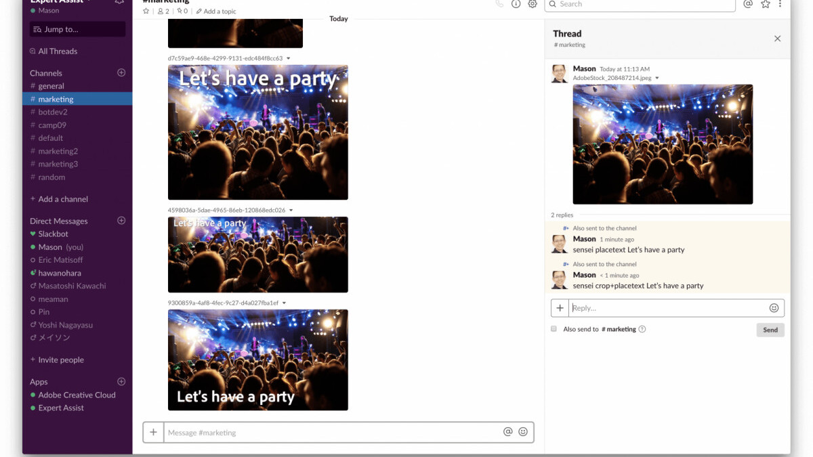Image resolution: width=813 pixels, height=457 pixels.
Task: Open the botdev2 channel
Action: click(x=53, y=112)
